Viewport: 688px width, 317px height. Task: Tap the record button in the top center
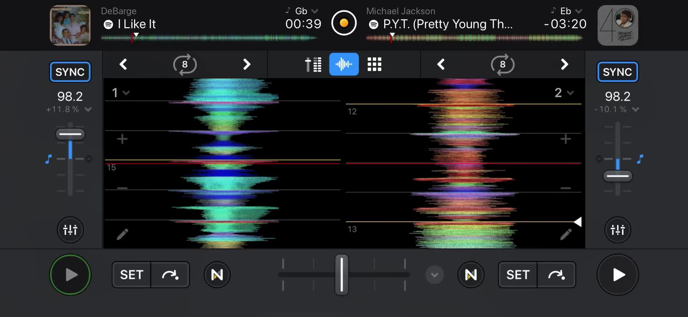[x=344, y=23]
